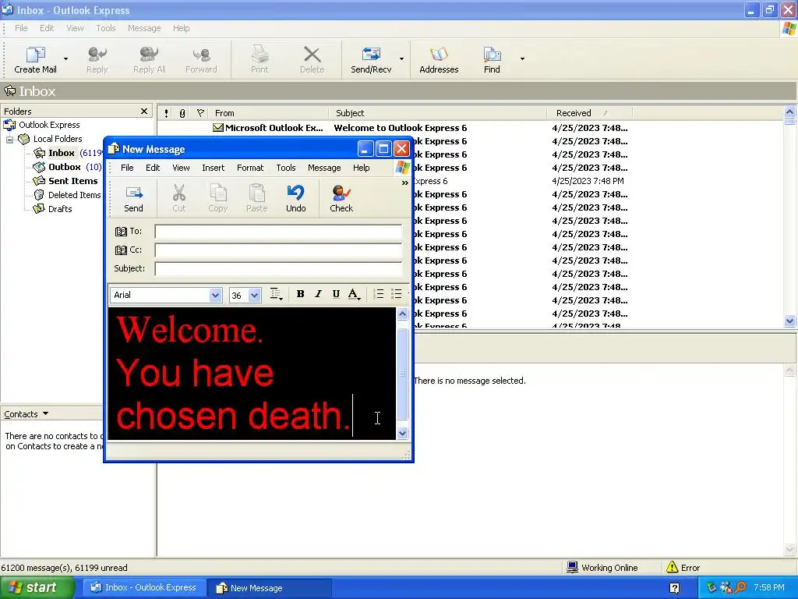Click the Error warning icon in status bar
The image size is (798, 599).
pos(672,567)
